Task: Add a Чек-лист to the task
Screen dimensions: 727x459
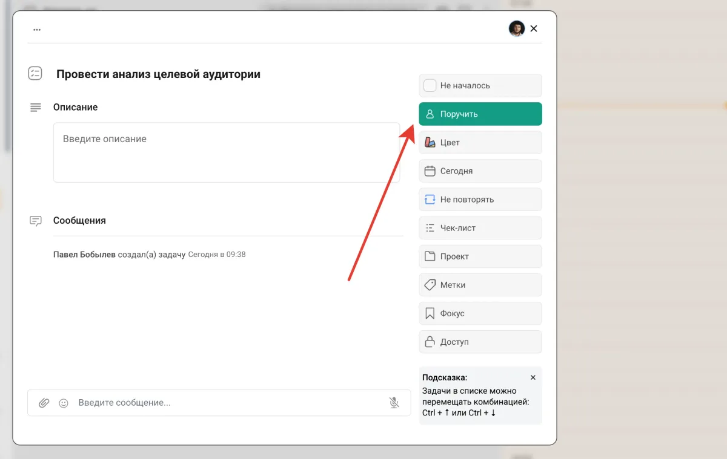Action: tap(480, 228)
